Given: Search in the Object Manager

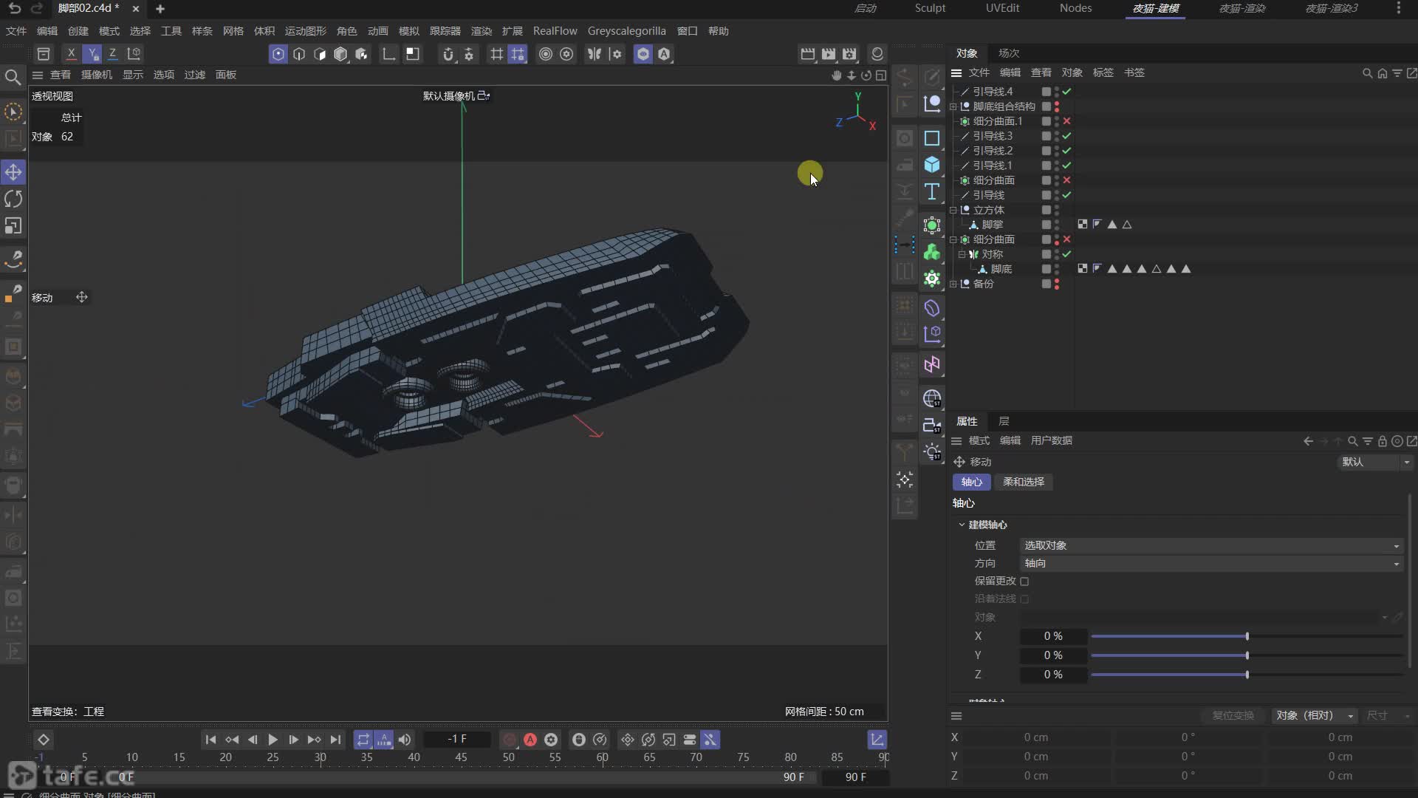Looking at the screenshot, I should 1367,73.
